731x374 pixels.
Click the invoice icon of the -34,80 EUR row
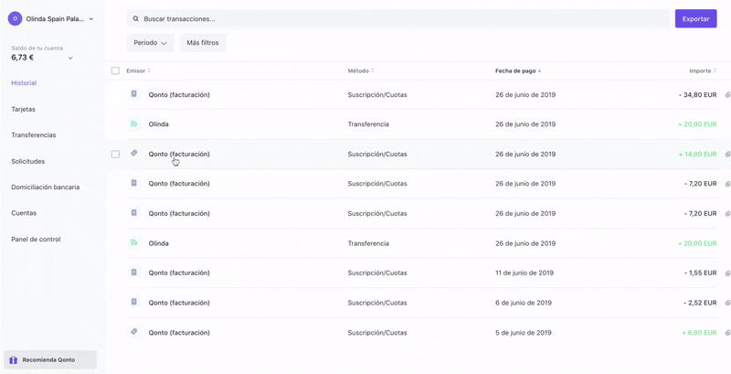point(133,94)
